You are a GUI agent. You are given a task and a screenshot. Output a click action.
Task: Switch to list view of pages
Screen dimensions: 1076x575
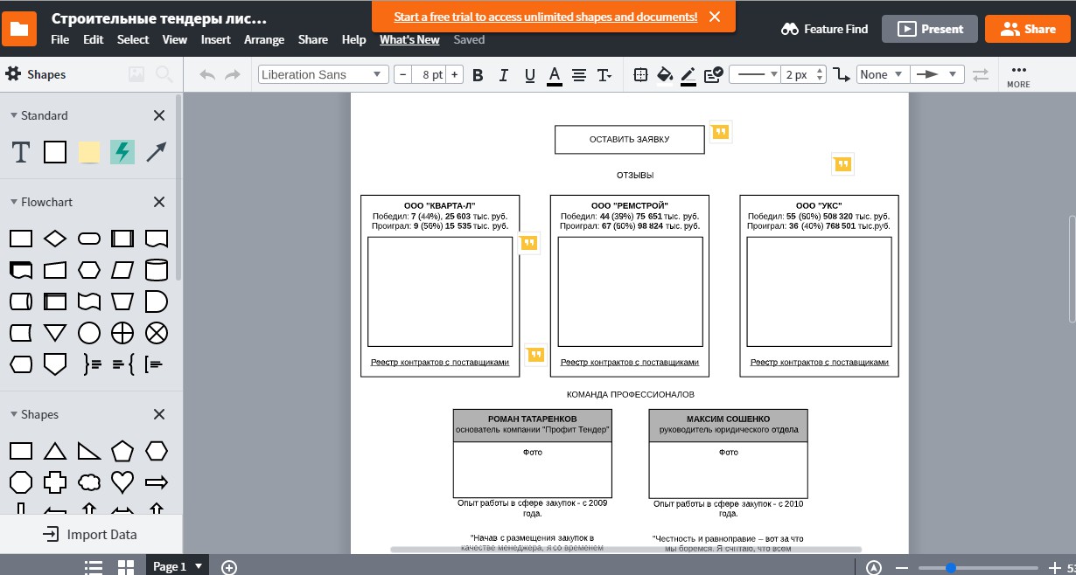pos(94,566)
